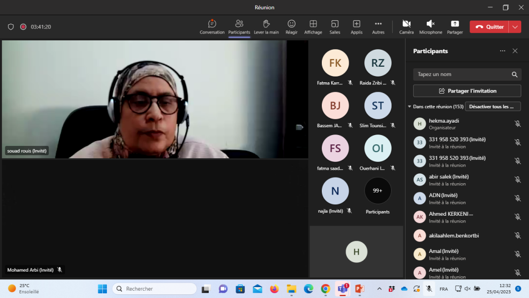Open Participants panel more options ellipsis
Image resolution: width=529 pixels, height=298 pixels.
[502, 51]
